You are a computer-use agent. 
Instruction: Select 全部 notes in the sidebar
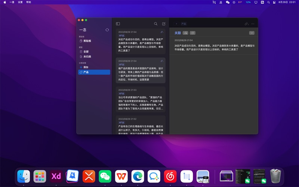pyautogui.click(x=86, y=52)
